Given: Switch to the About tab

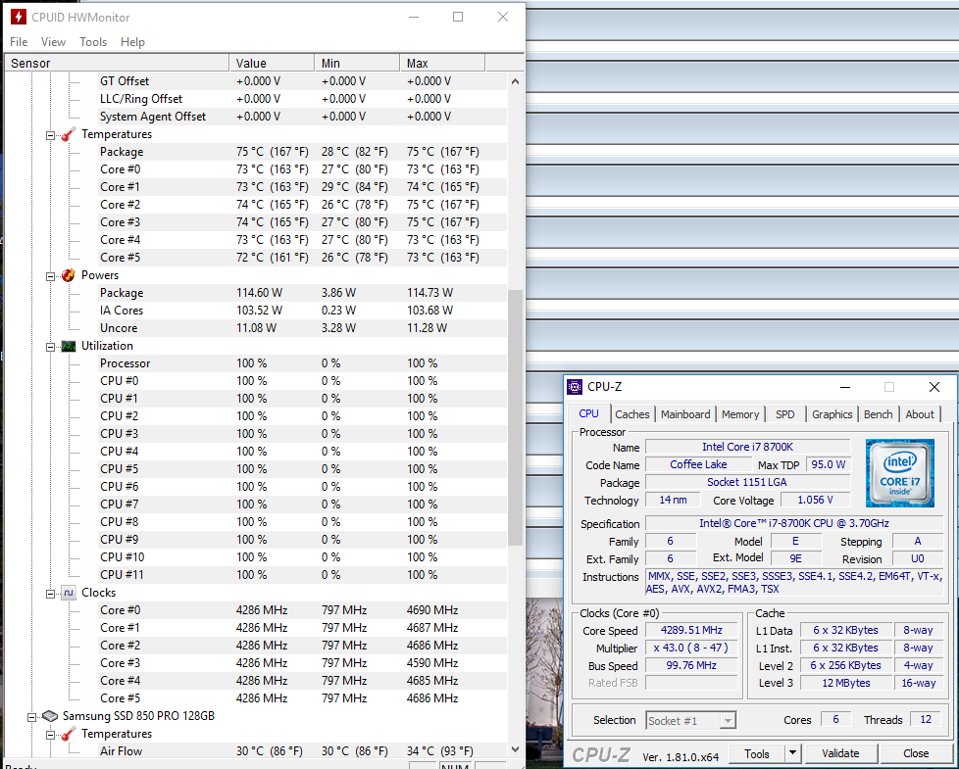Looking at the screenshot, I should click(x=919, y=414).
